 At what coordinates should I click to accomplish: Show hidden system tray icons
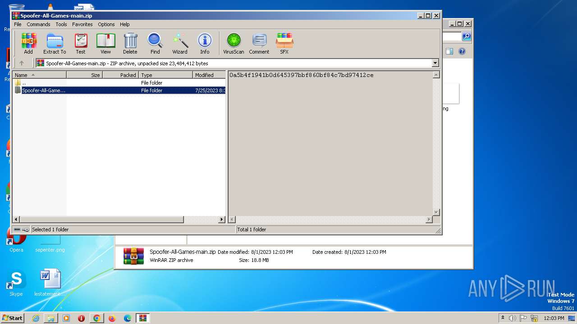[503, 318]
